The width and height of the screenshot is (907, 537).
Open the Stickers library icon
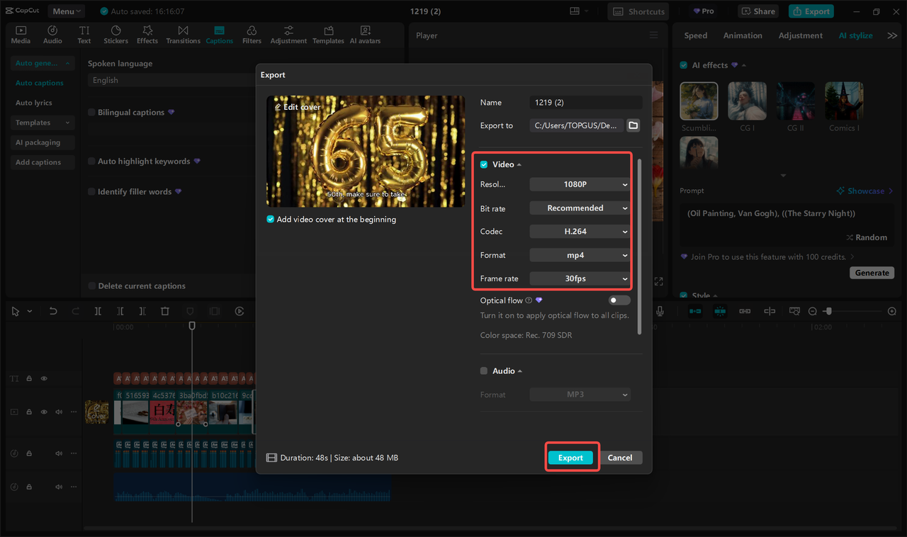[116, 35]
